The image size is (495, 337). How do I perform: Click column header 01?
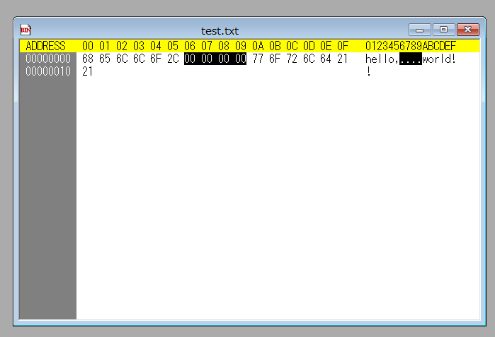click(x=105, y=46)
